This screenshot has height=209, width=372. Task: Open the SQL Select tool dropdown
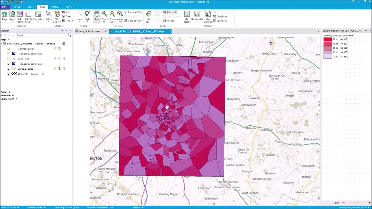(57, 17)
